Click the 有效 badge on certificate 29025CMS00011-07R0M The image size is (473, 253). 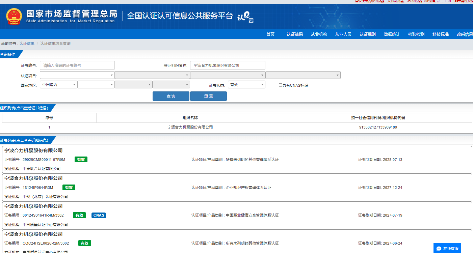pos(81,160)
